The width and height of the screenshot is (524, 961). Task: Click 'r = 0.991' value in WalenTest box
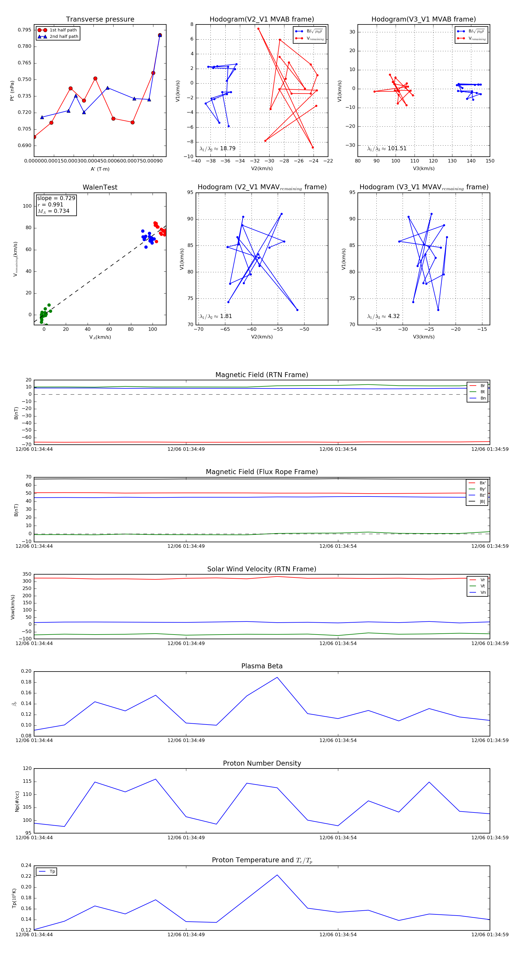50,204
